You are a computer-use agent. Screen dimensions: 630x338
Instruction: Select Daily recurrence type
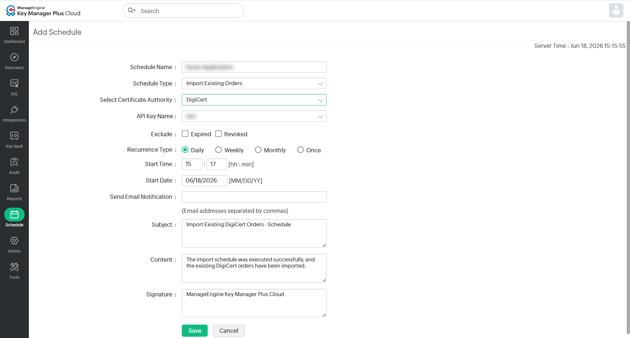(185, 150)
